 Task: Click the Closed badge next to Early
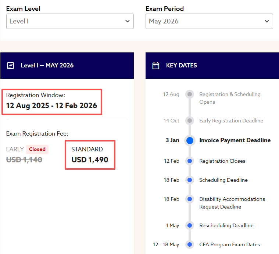37,150
